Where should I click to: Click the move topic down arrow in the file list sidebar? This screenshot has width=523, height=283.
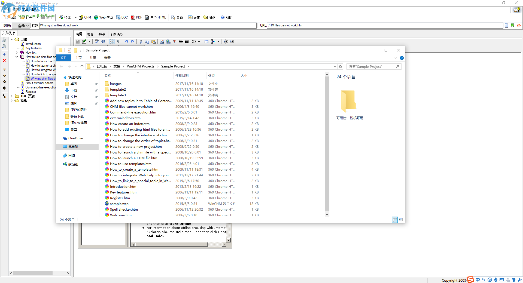[4, 75]
